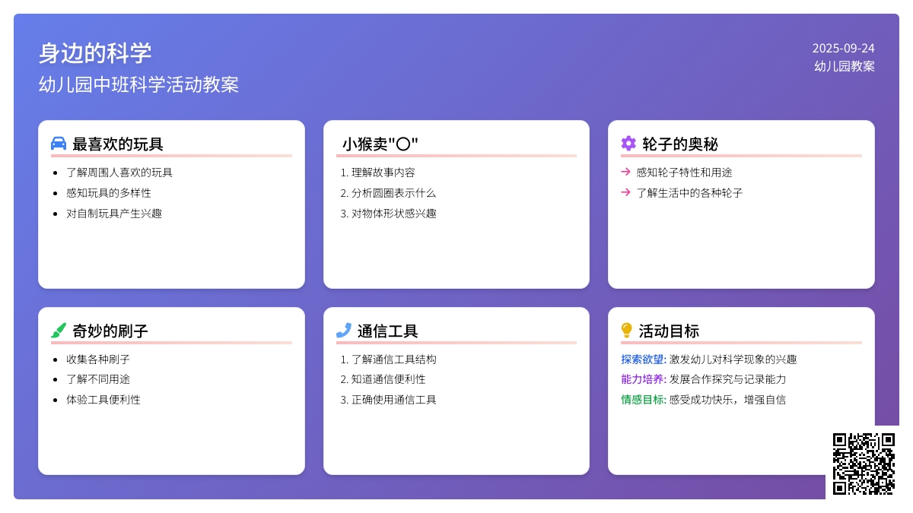Click the QR code in the corner
Viewport: 913px width, 513px height.
(x=864, y=464)
